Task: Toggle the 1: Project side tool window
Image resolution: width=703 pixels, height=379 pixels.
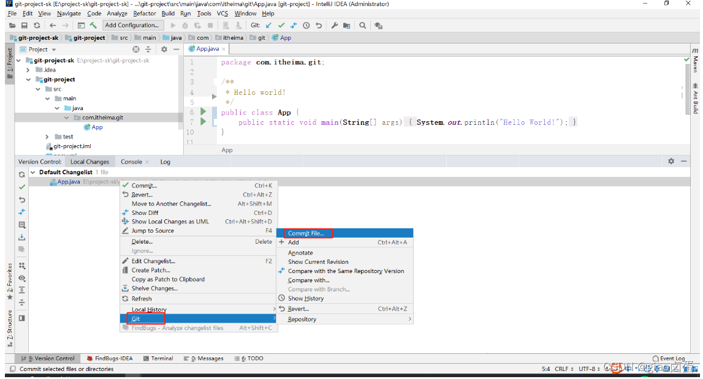Action: [x=9, y=64]
